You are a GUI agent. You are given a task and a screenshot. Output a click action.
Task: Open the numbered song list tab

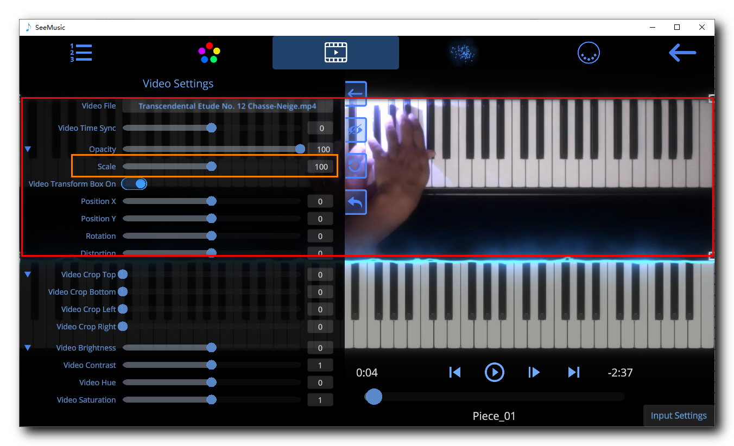coord(81,53)
